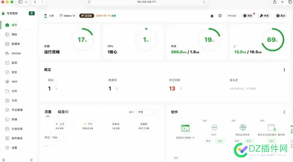Click the V11.0.0 version text
This screenshot has height=162, width=293.
(x=232, y=16)
